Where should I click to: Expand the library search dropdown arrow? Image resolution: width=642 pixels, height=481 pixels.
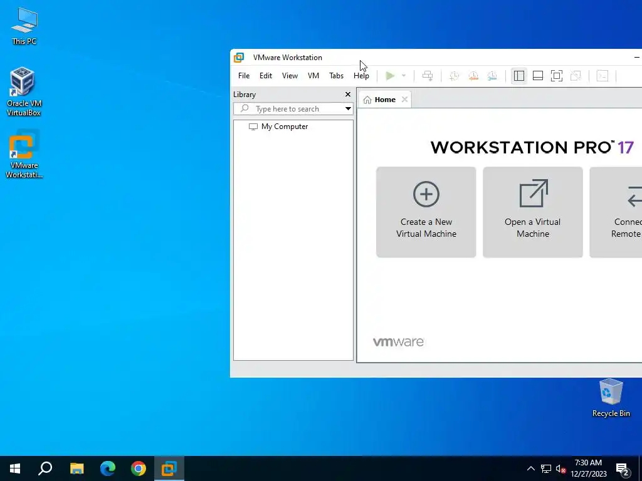347,109
